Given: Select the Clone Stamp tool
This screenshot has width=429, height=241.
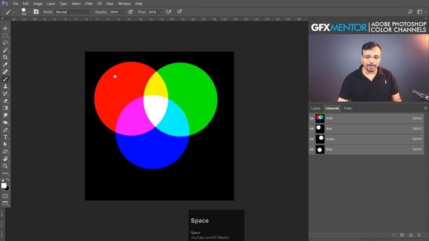Looking at the screenshot, I should (x=5, y=86).
